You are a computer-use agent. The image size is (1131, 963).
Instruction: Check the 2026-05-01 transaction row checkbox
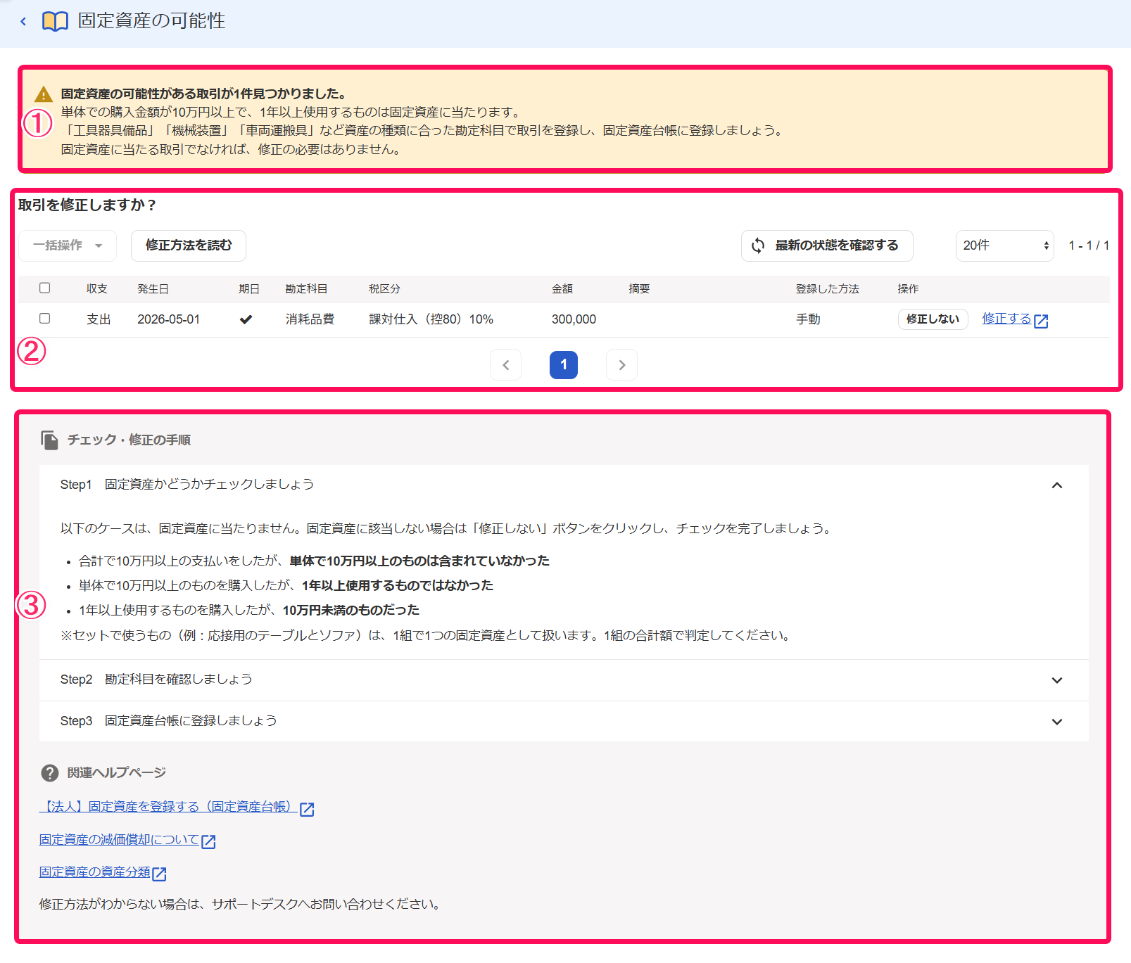coord(45,318)
